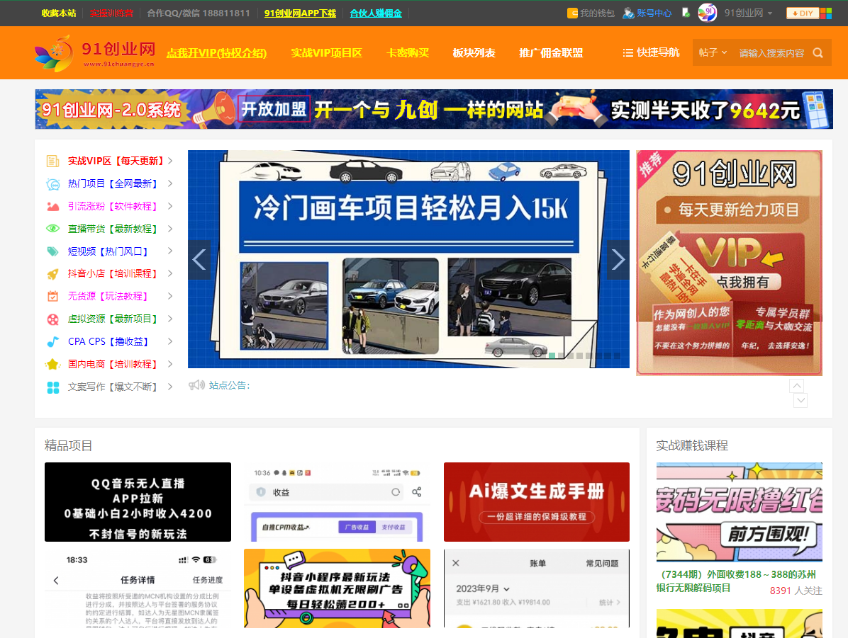This screenshot has height=638, width=848.
Task: Click the 引流涨粉 red icon
Action: 52,206
